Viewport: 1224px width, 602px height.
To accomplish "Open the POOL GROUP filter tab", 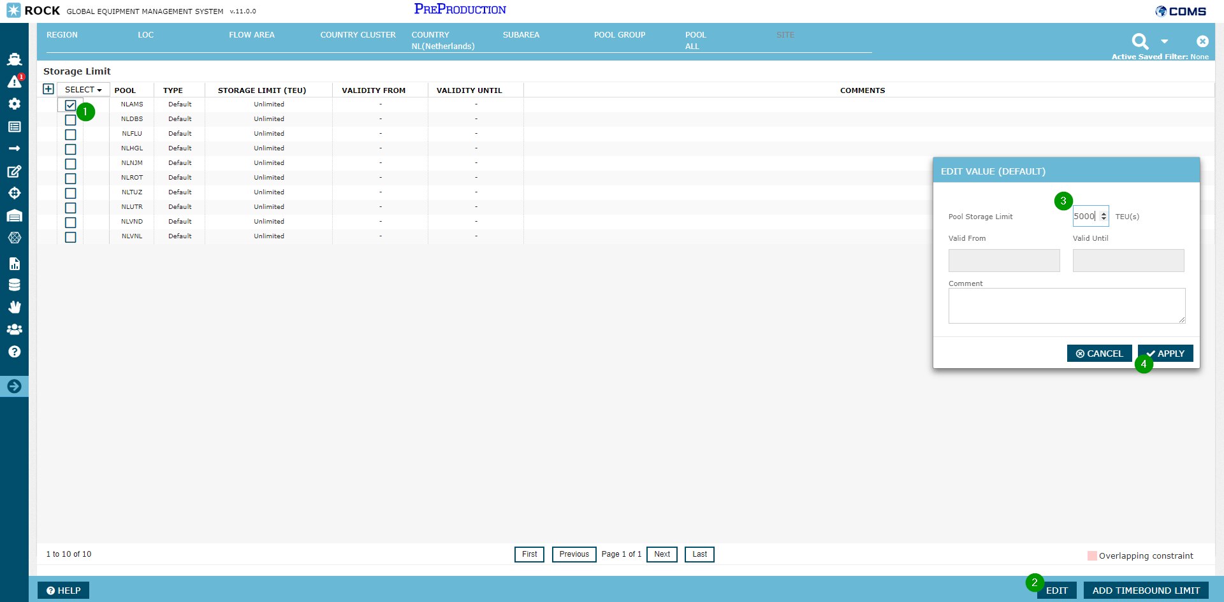I will coord(619,35).
